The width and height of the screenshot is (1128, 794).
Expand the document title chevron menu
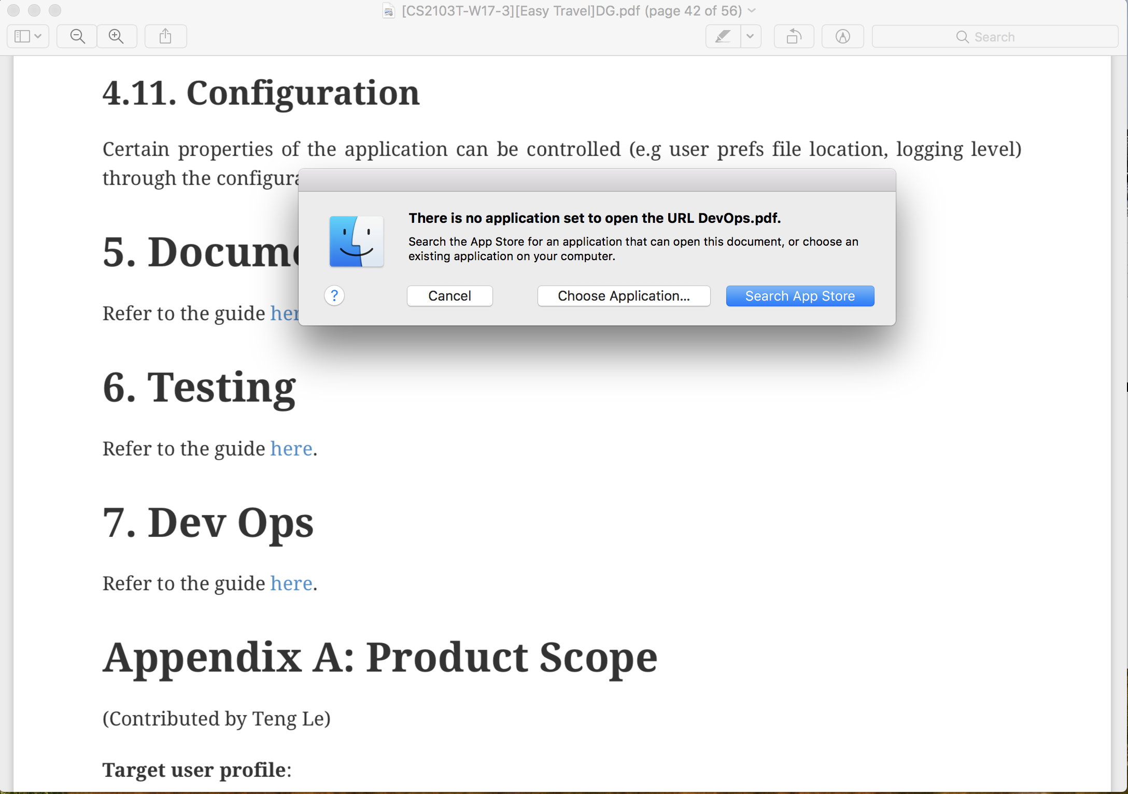pyautogui.click(x=752, y=10)
